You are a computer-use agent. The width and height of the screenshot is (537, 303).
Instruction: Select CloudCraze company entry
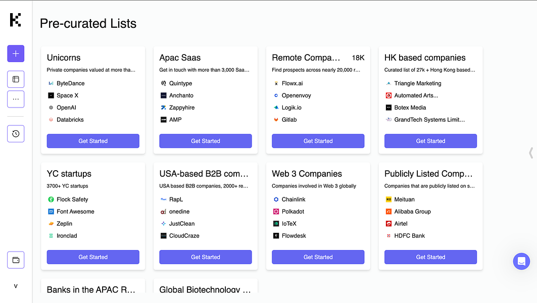(184, 235)
